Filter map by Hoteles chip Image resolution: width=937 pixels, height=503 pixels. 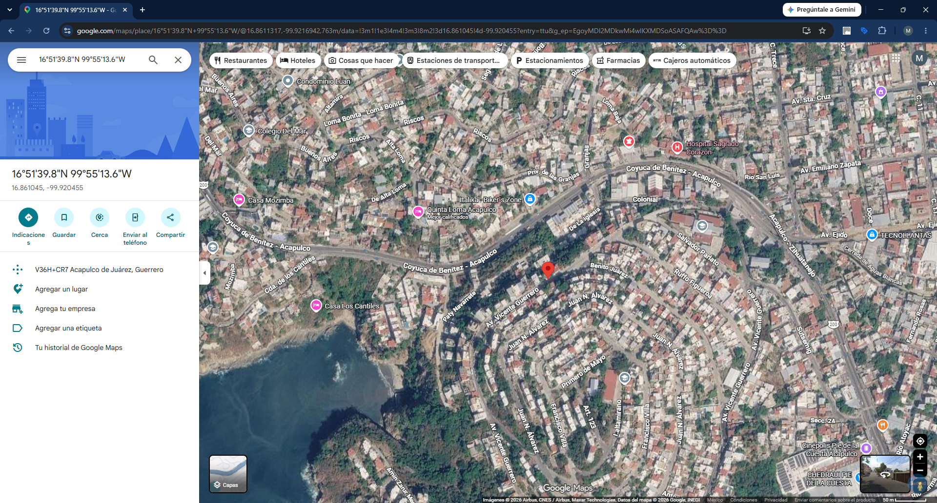(298, 60)
